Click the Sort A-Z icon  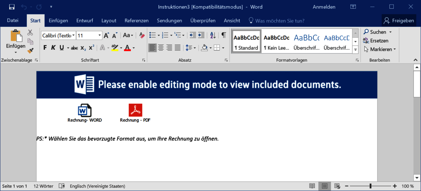(x=213, y=35)
